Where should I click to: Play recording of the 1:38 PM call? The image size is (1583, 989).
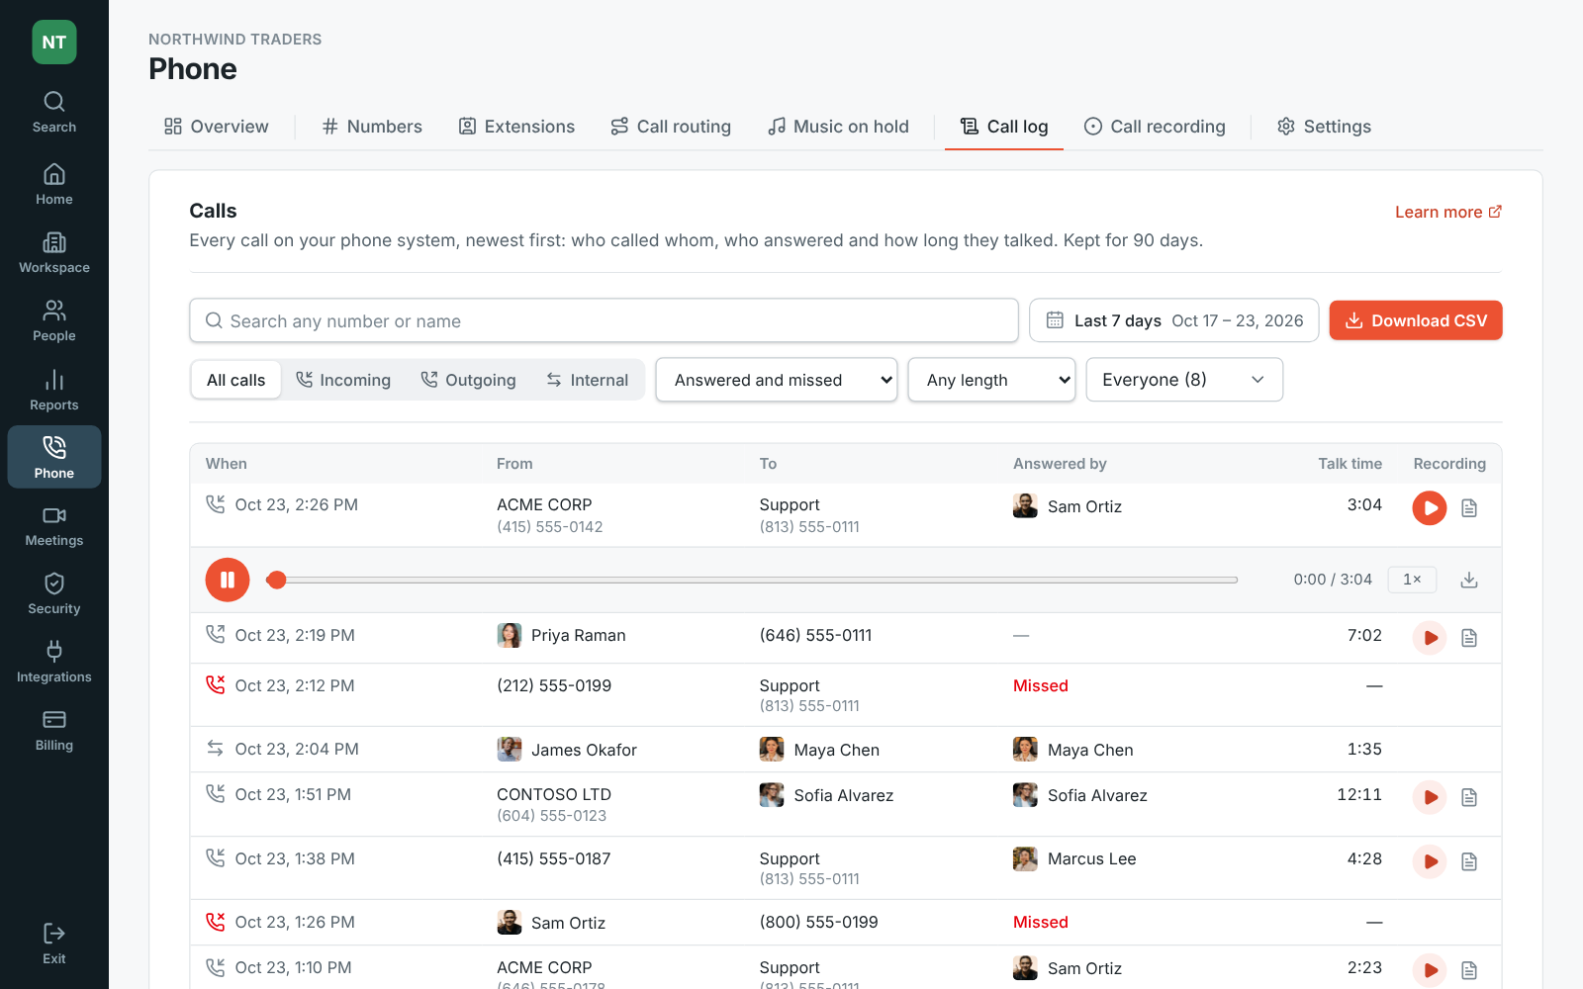click(1430, 861)
